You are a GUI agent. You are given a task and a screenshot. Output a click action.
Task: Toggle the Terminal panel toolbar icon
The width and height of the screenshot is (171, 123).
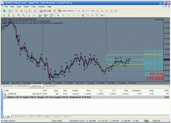[30, 11]
